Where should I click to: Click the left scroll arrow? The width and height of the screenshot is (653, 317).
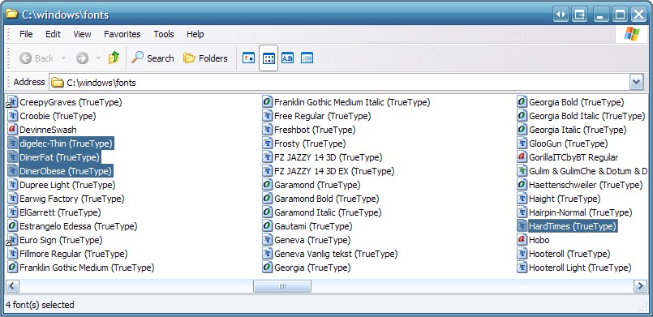point(11,286)
